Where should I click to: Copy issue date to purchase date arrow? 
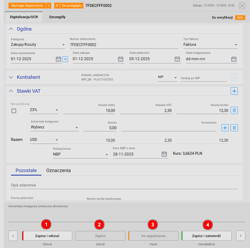(x=65, y=59)
